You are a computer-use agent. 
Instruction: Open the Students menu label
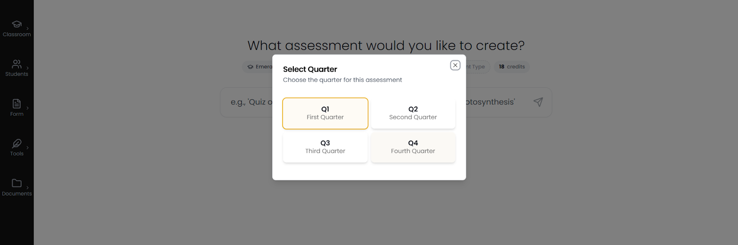(x=17, y=74)
